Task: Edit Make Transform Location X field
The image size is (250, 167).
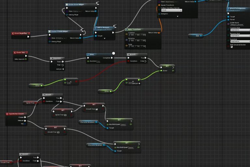Action: (132, 35)
